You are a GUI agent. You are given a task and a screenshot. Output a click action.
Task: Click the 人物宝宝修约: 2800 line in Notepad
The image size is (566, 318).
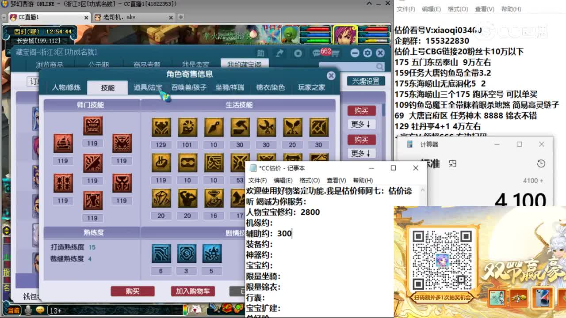tap(283, 212)
